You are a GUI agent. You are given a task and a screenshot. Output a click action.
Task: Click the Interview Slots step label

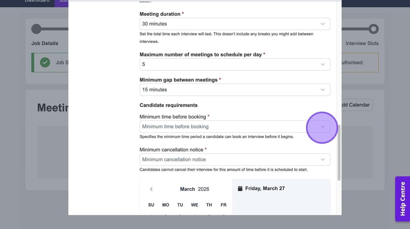362,43
